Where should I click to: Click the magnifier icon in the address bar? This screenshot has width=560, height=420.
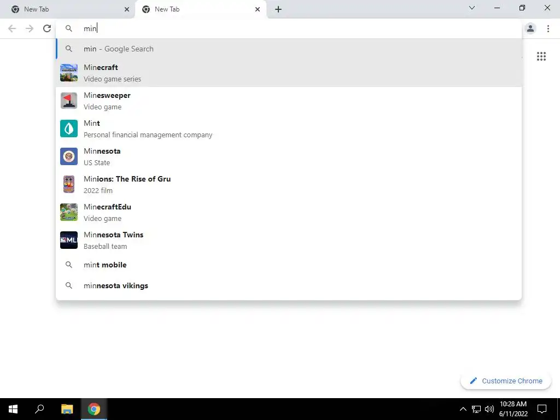tap(68, 28)
